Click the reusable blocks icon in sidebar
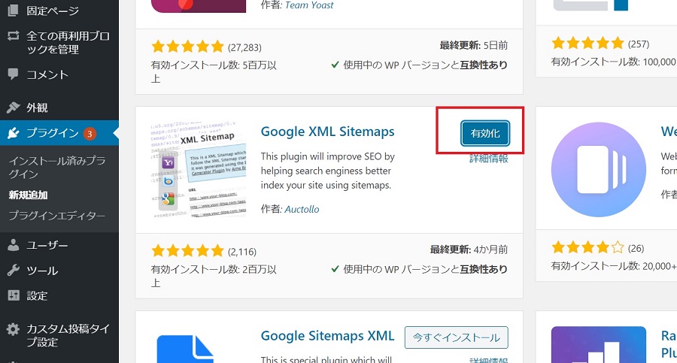 [x=13, y=35]
